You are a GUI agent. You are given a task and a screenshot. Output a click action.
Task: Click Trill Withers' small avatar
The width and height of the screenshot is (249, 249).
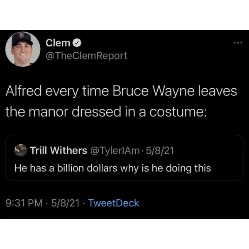pos(20,150)
